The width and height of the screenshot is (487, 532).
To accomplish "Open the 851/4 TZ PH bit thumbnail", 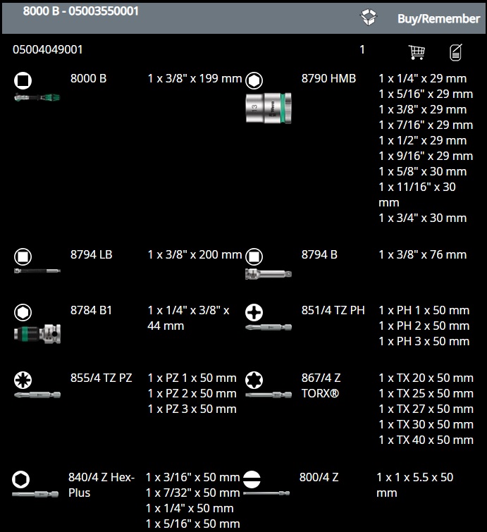I will tap(269, 328).
